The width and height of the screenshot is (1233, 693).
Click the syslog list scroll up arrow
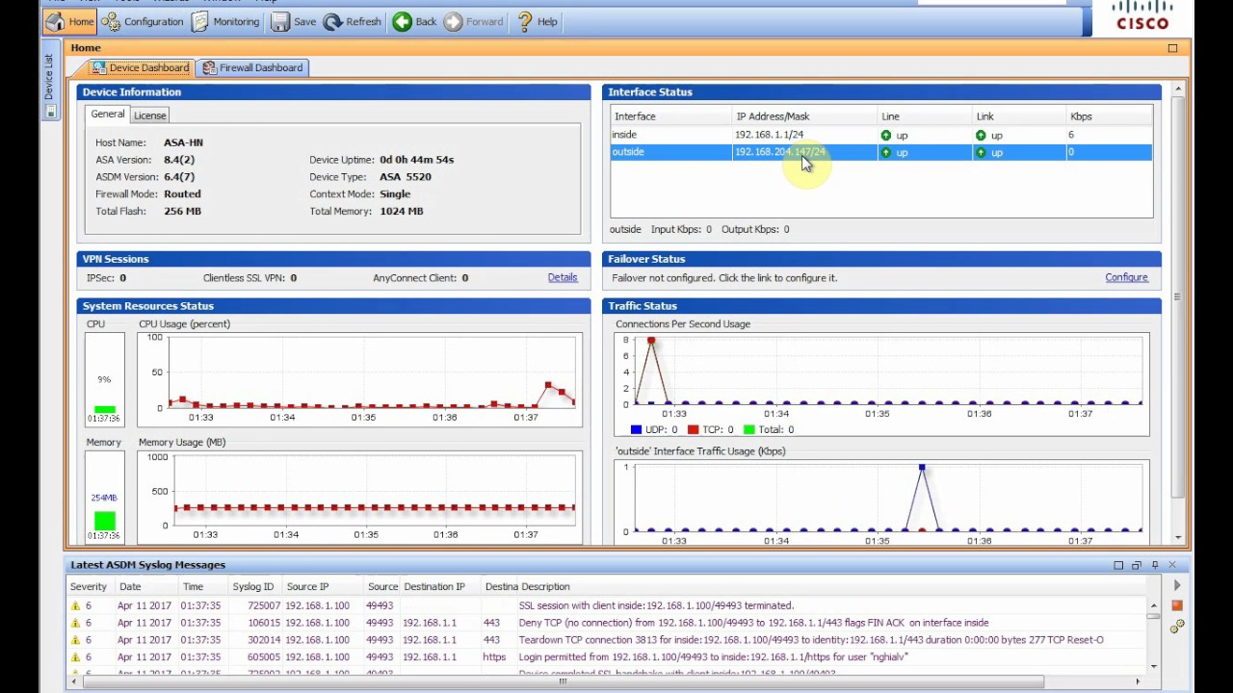point(1153,604)
